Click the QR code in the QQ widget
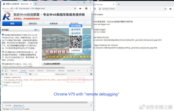This screenshot has width=174, height=111. pos(76,42)
